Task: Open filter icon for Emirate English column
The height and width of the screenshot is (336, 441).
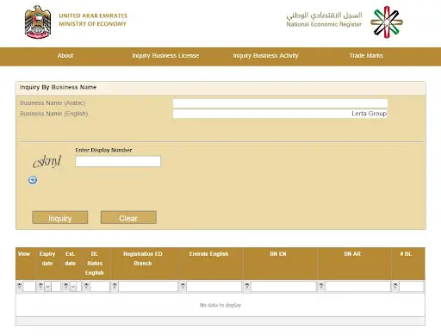Action: click(183, 286)
